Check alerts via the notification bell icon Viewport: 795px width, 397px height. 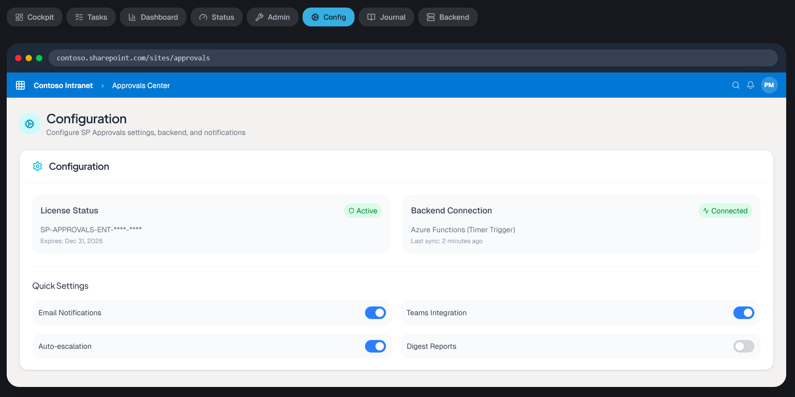(751, 85)
